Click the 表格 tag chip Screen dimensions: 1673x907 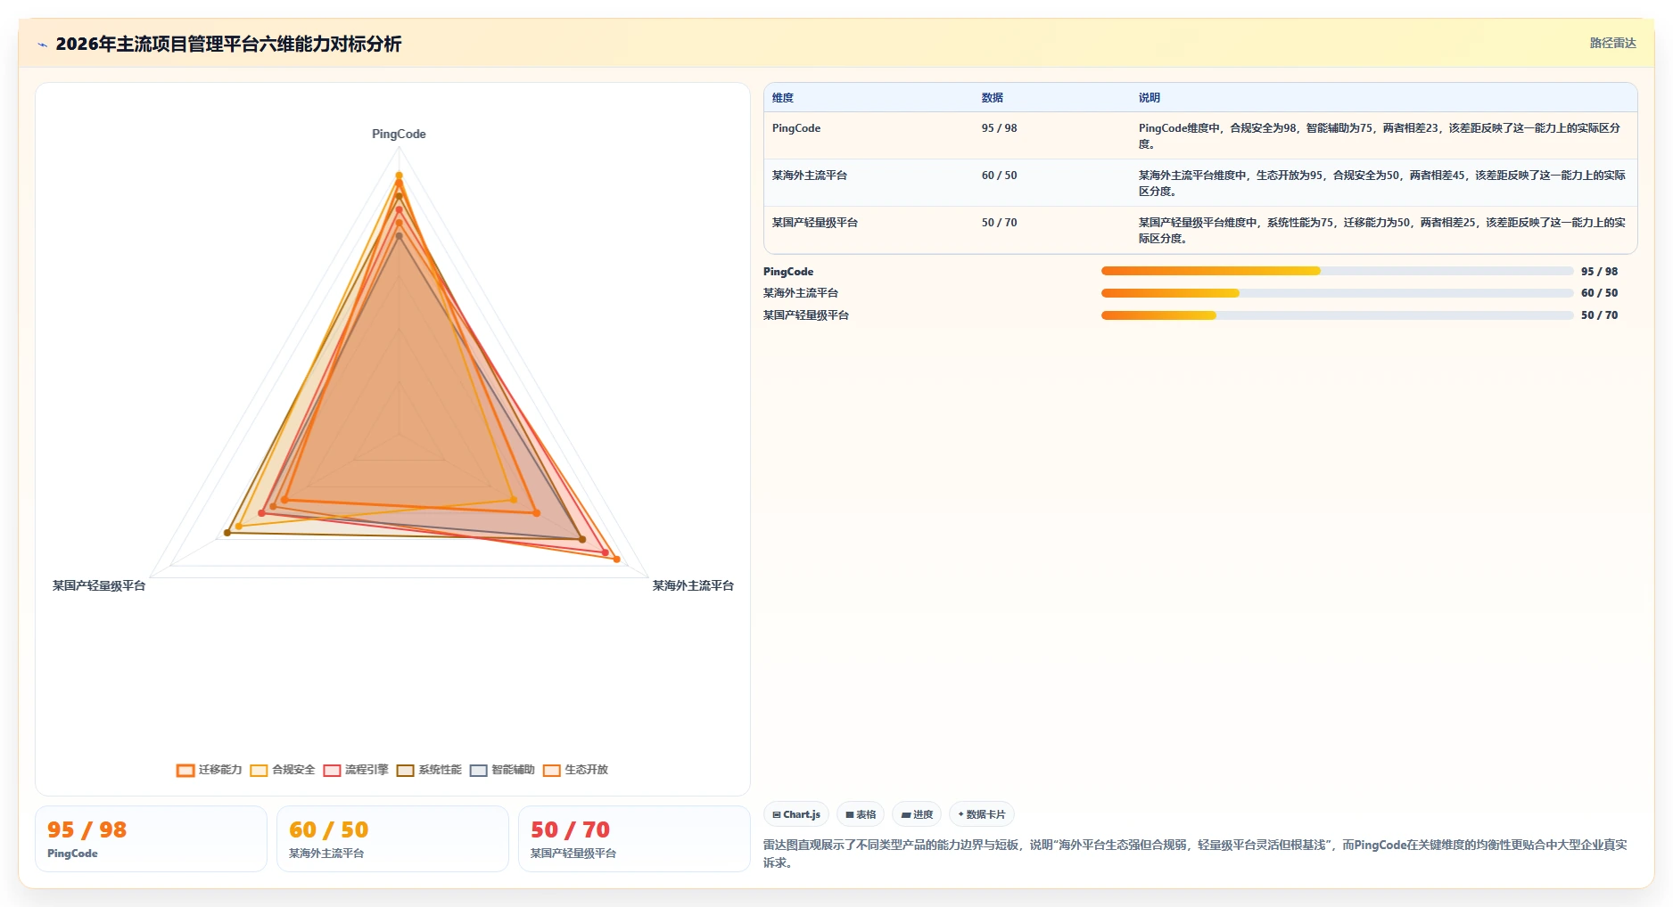click(861, 814)
